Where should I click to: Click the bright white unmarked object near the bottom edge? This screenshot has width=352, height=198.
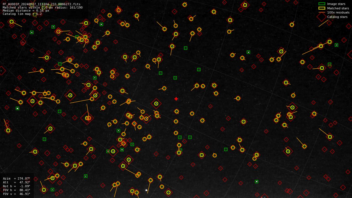coord(146,190)
